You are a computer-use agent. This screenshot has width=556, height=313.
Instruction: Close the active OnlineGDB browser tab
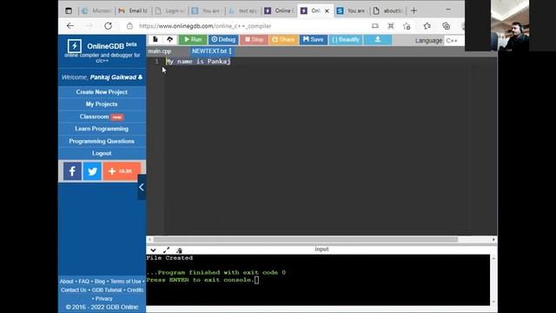(327, 11)
